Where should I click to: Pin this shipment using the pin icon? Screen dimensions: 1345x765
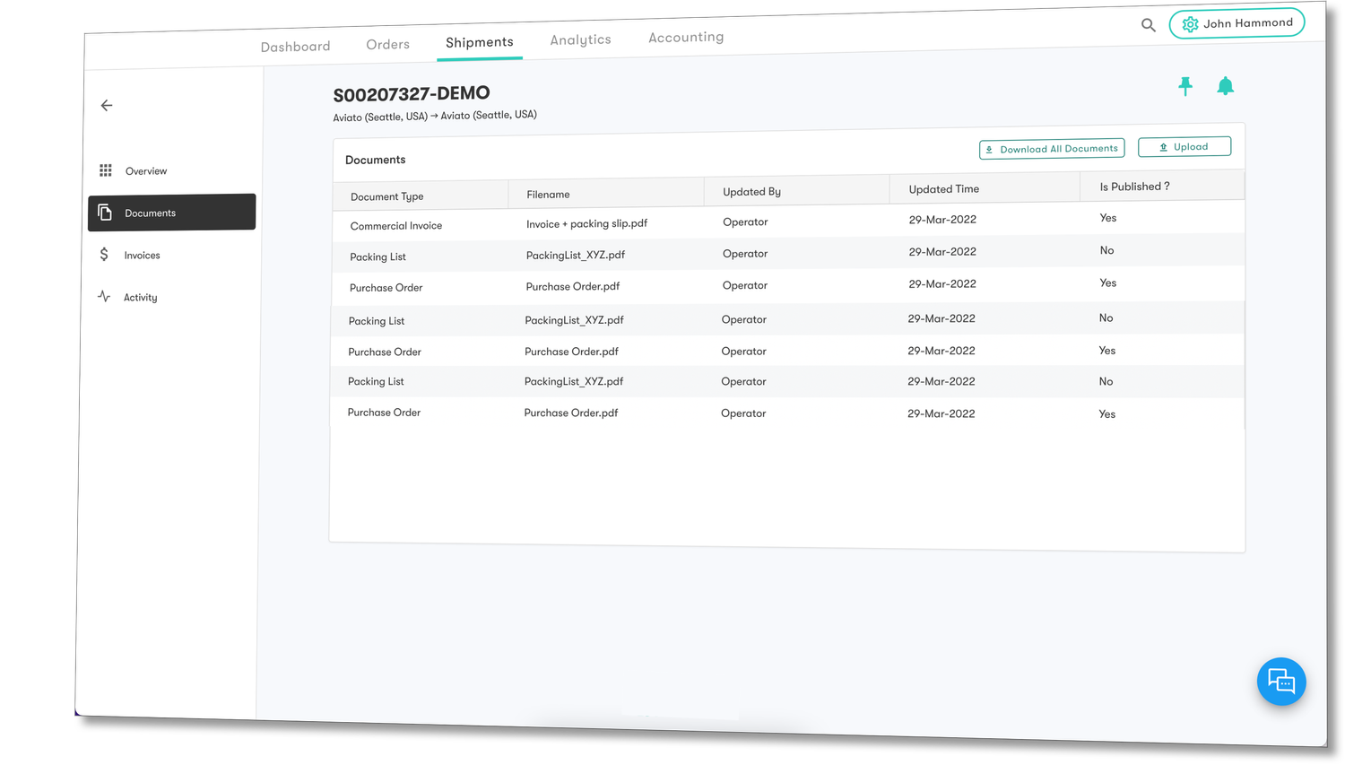(1185, 86)
